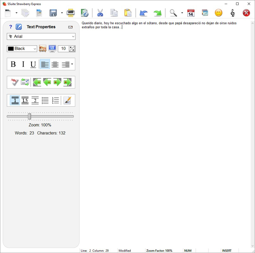
Task: Click the font size up/down stepper
Action: click(x=72, y=49)
